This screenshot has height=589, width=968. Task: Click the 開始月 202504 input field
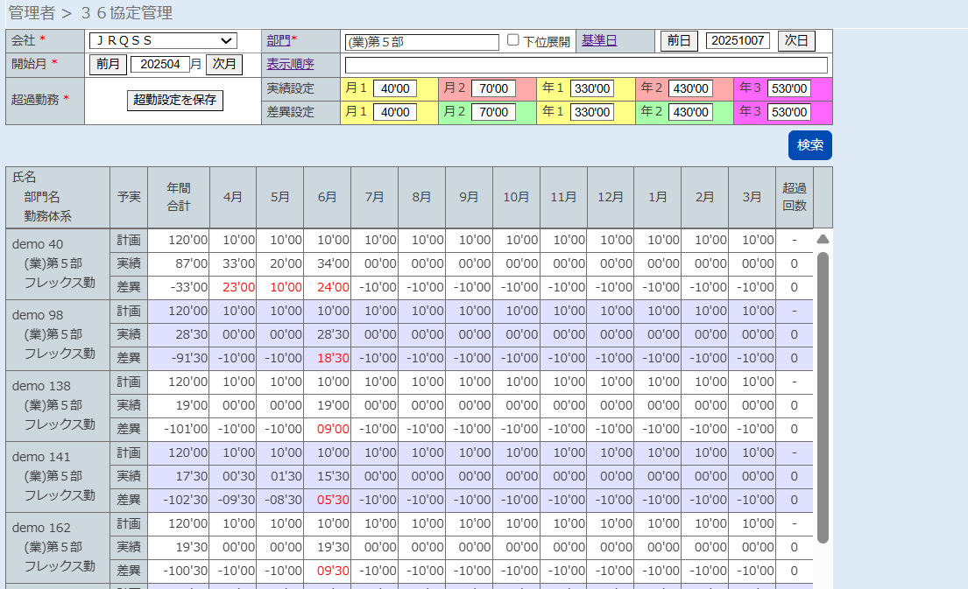point(159,64)
